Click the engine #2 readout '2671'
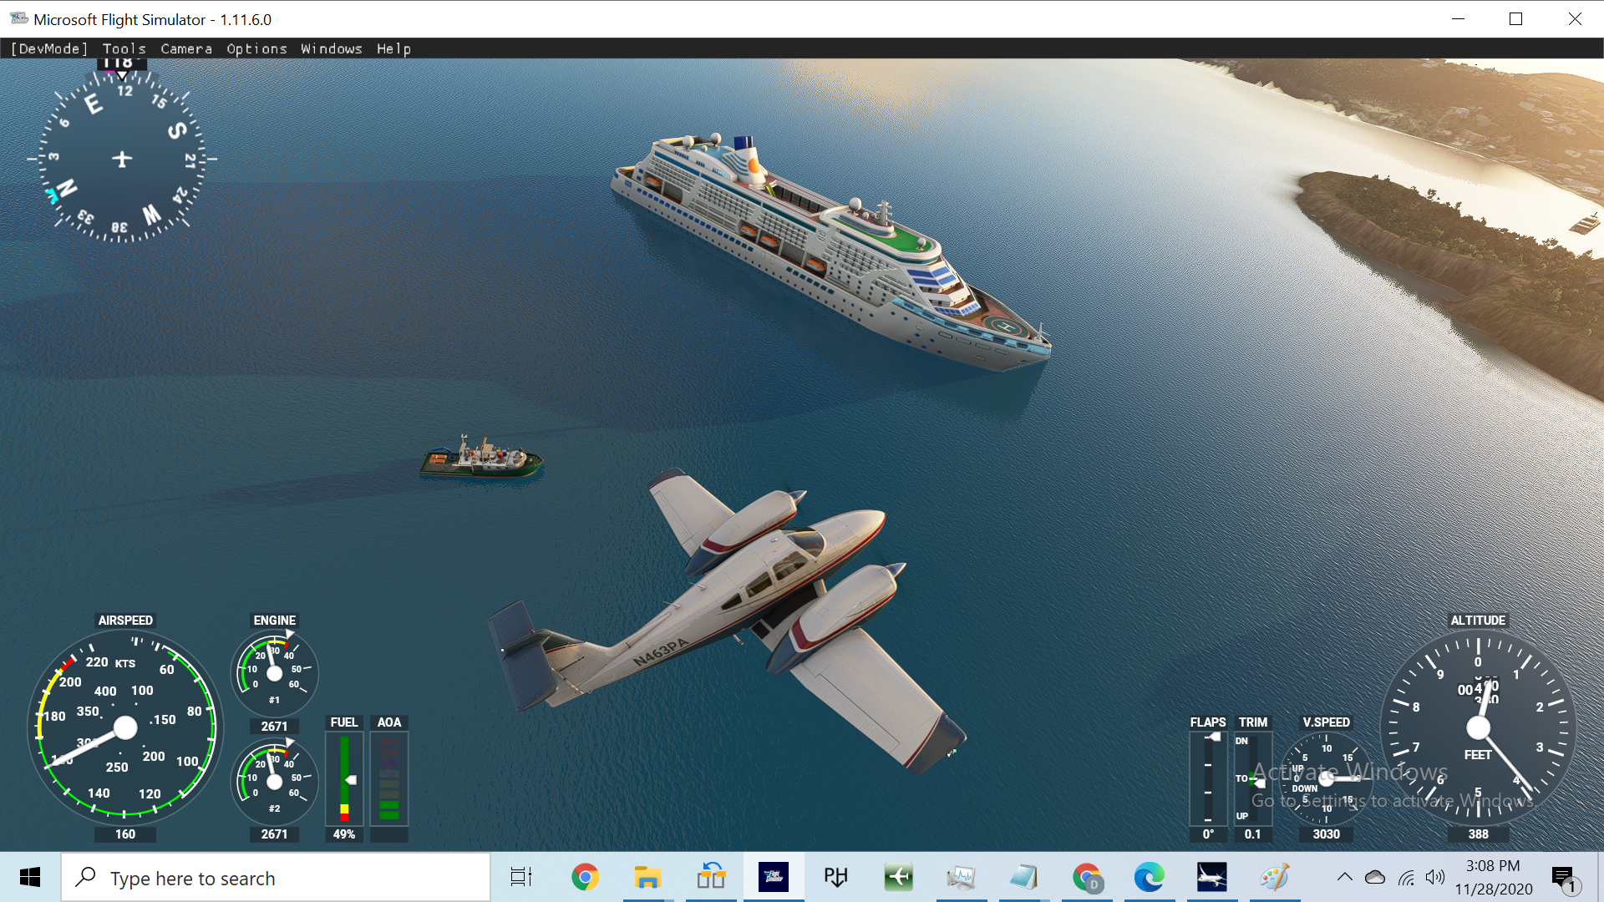 274,834
